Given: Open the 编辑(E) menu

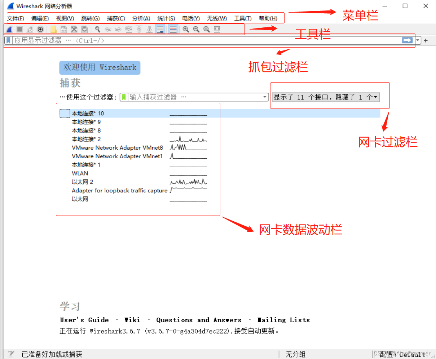Looking at the screenshot, I should point(40,18).
